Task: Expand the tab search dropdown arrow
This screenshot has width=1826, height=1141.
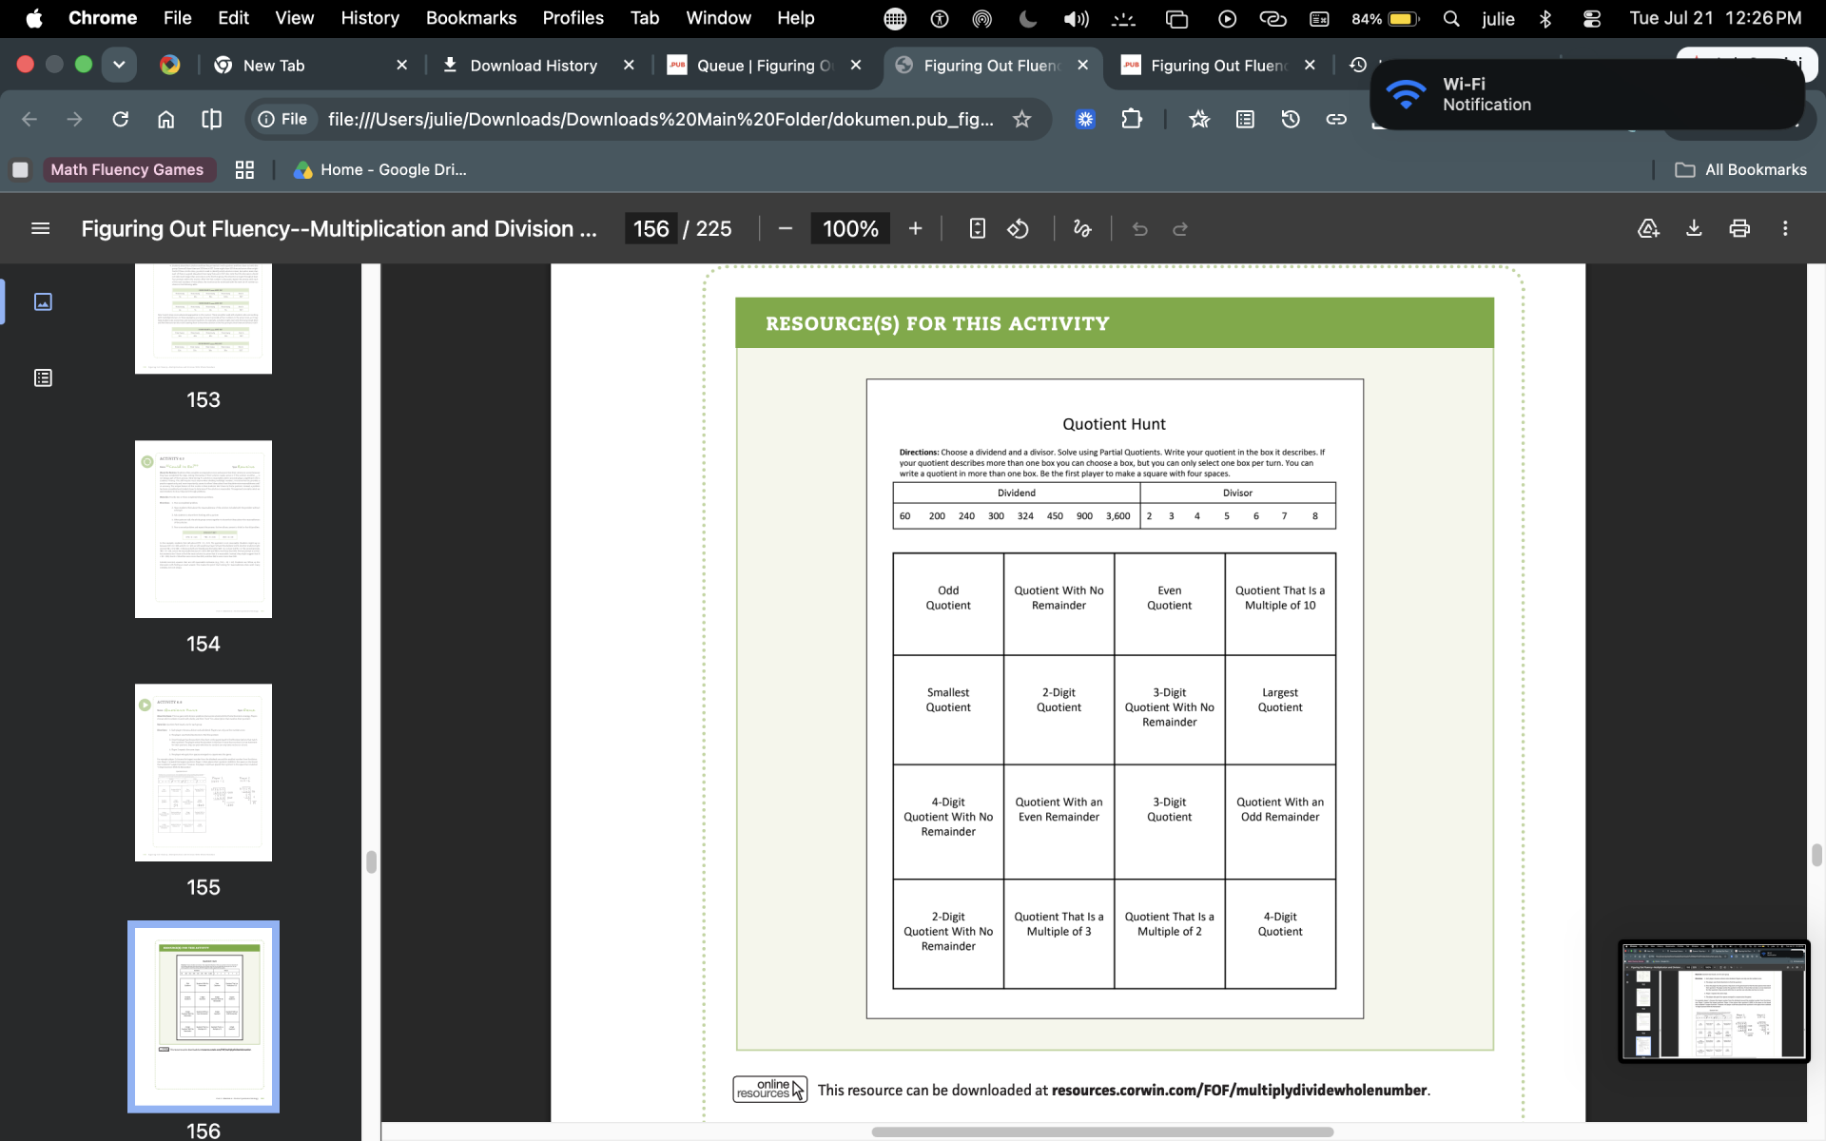Action: point(119,65)
